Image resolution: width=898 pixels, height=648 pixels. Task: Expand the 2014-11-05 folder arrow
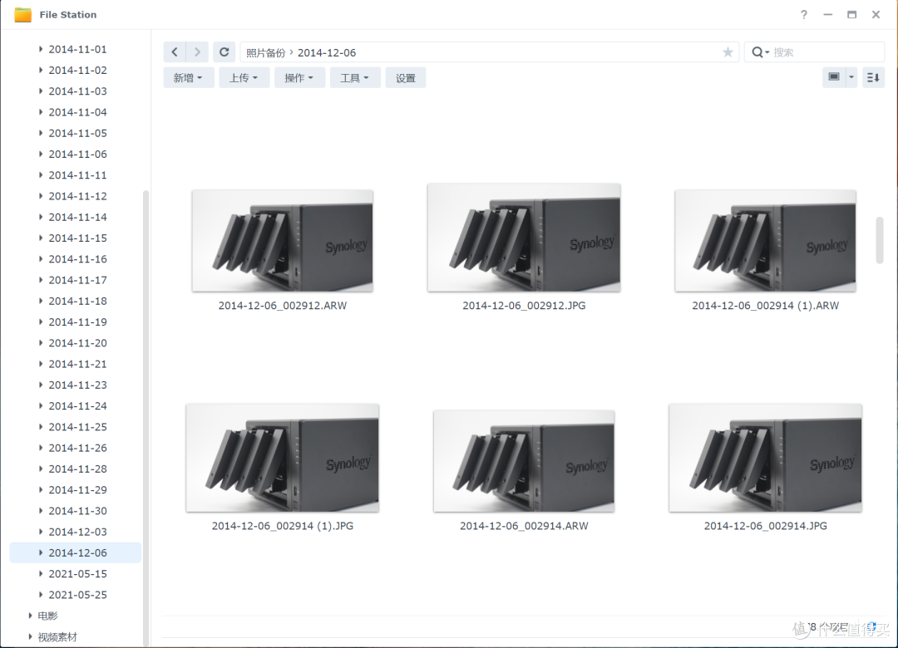[41, 133]
